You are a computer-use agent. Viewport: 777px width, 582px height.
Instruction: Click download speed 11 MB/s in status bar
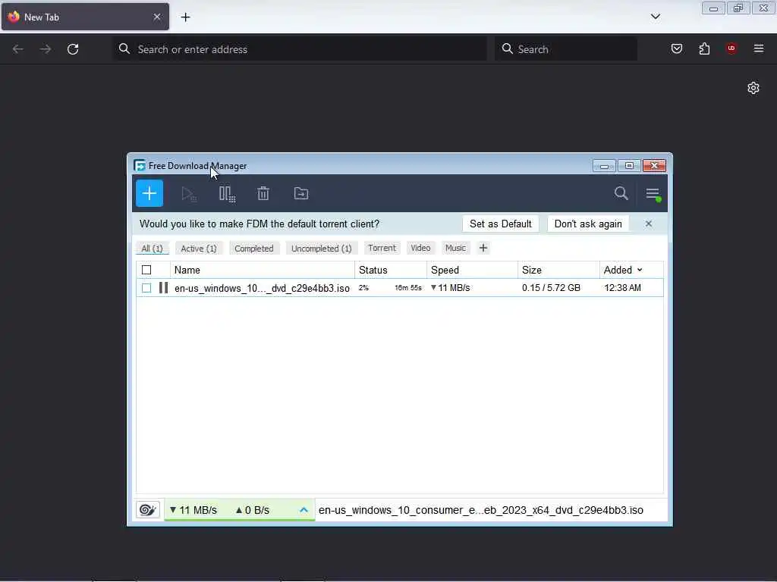coord(193,510)
